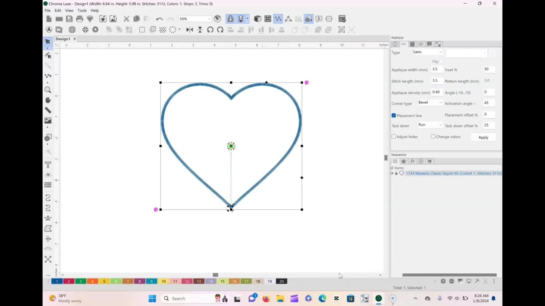
Task: Click the Lock icon on the toolbar
Action: point(230,19)
